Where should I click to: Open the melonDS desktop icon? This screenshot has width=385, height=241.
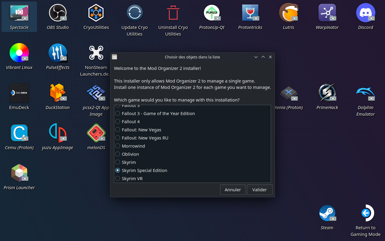(x=96, y=133)
